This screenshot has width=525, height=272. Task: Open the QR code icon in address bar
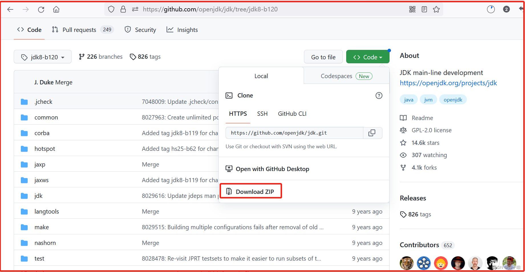coord(412,9)
